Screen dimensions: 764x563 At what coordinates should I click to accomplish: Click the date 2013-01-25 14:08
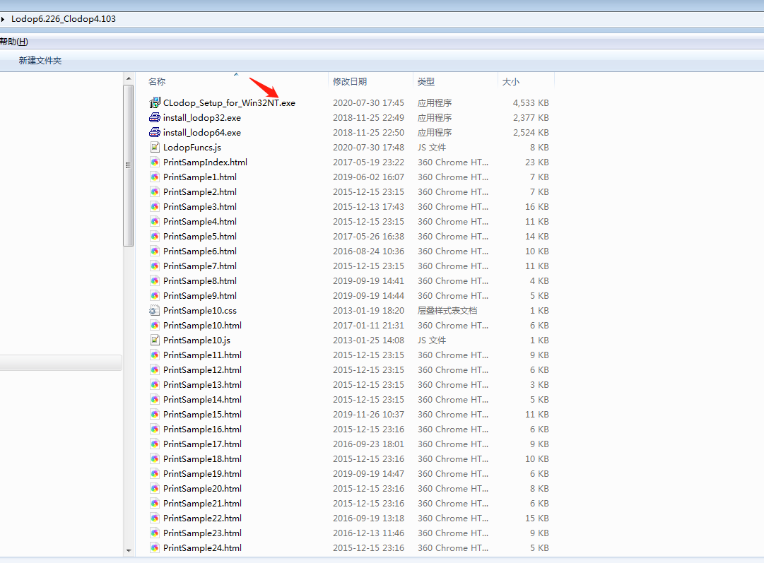click(368, 340)
